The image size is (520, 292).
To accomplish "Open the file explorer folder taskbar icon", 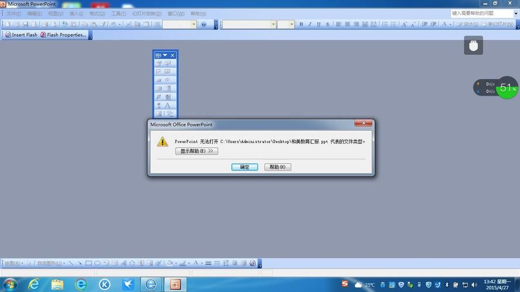I will point(57,284).
